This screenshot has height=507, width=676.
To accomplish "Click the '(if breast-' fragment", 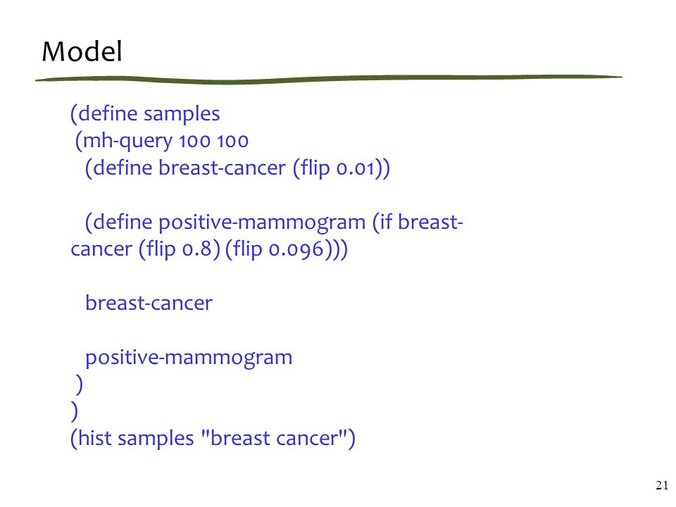I will click(x=418, y=223).
